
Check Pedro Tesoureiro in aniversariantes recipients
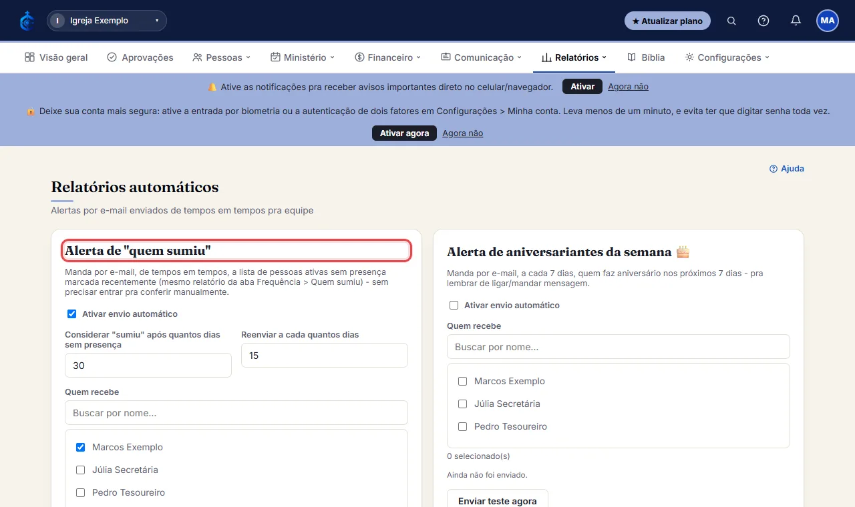click(462, 426)
